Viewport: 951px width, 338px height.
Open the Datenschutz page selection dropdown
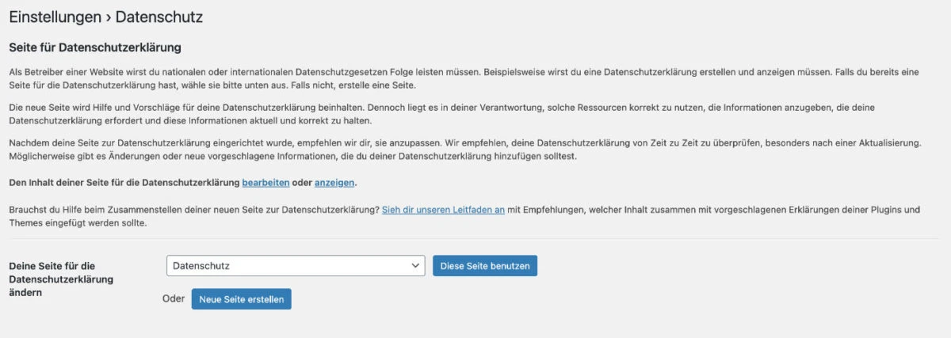296,266
